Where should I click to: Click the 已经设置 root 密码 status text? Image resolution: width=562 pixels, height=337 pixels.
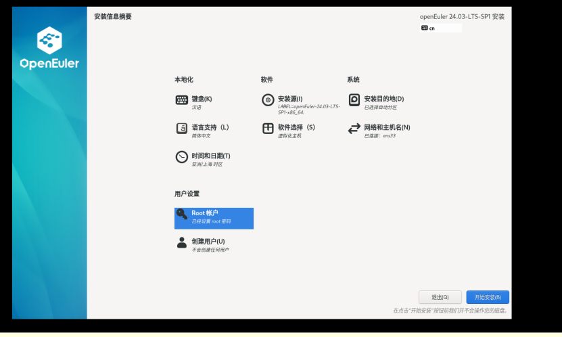click(211, 221)
